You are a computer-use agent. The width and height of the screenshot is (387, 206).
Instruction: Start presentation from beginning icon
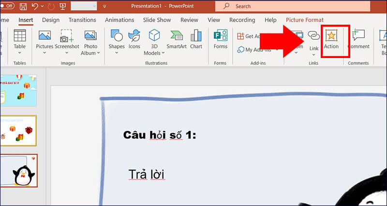pyautogui.click(x=62, y=6)
